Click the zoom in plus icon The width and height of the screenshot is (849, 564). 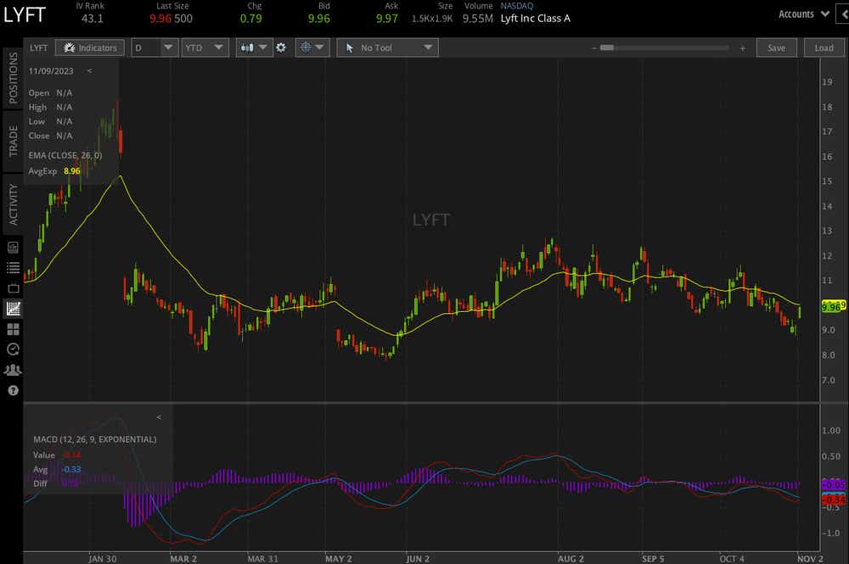tap(742, 48)
